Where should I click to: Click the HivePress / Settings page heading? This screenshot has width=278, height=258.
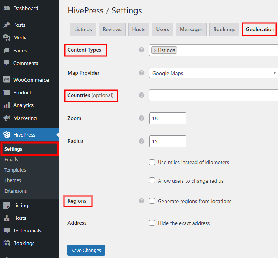(x=105, y=11)
